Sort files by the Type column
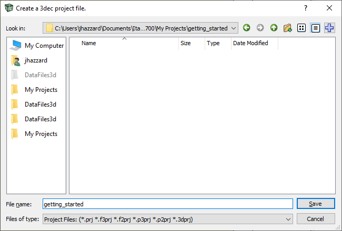Image resolution: width=342 pixels, height=231 pixels. coord(213,44)
